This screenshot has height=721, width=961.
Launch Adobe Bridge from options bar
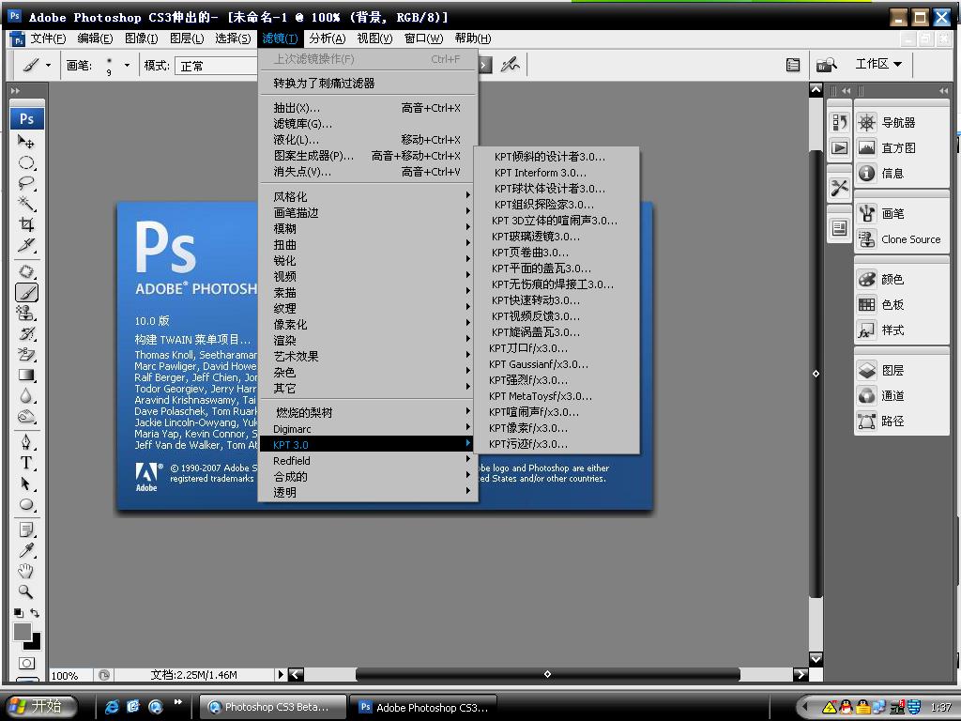pos(826,65)
